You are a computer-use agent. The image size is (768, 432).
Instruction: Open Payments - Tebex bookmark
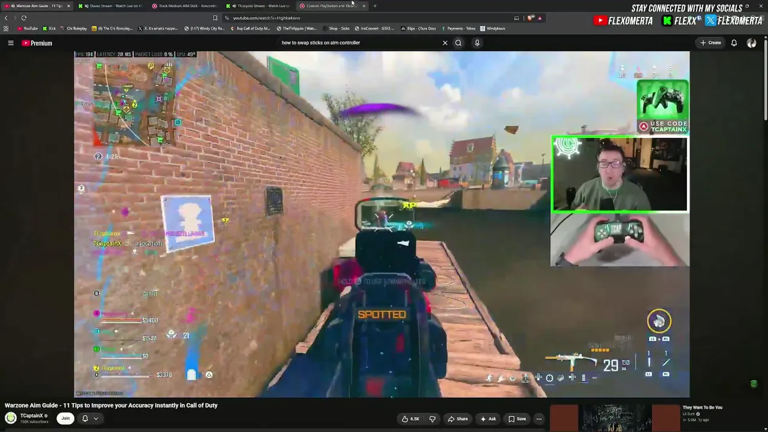pyautogui.click(x=458, y=28)
